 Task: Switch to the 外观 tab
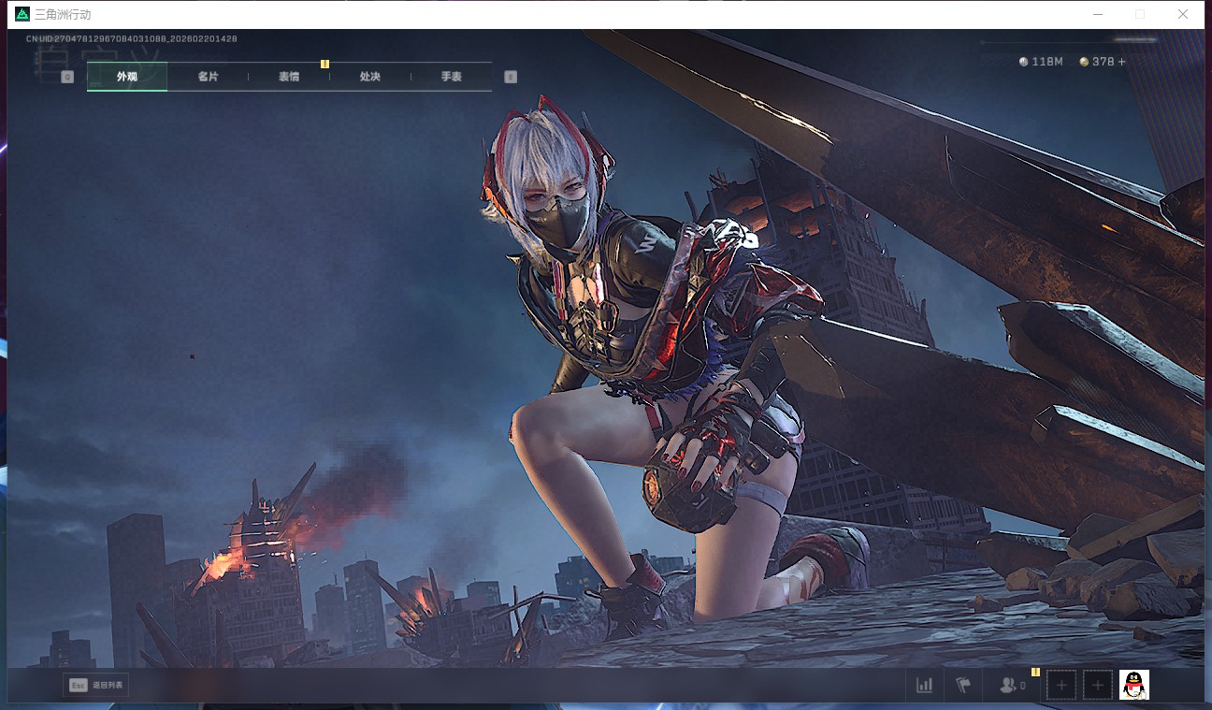tap(127, 77)
